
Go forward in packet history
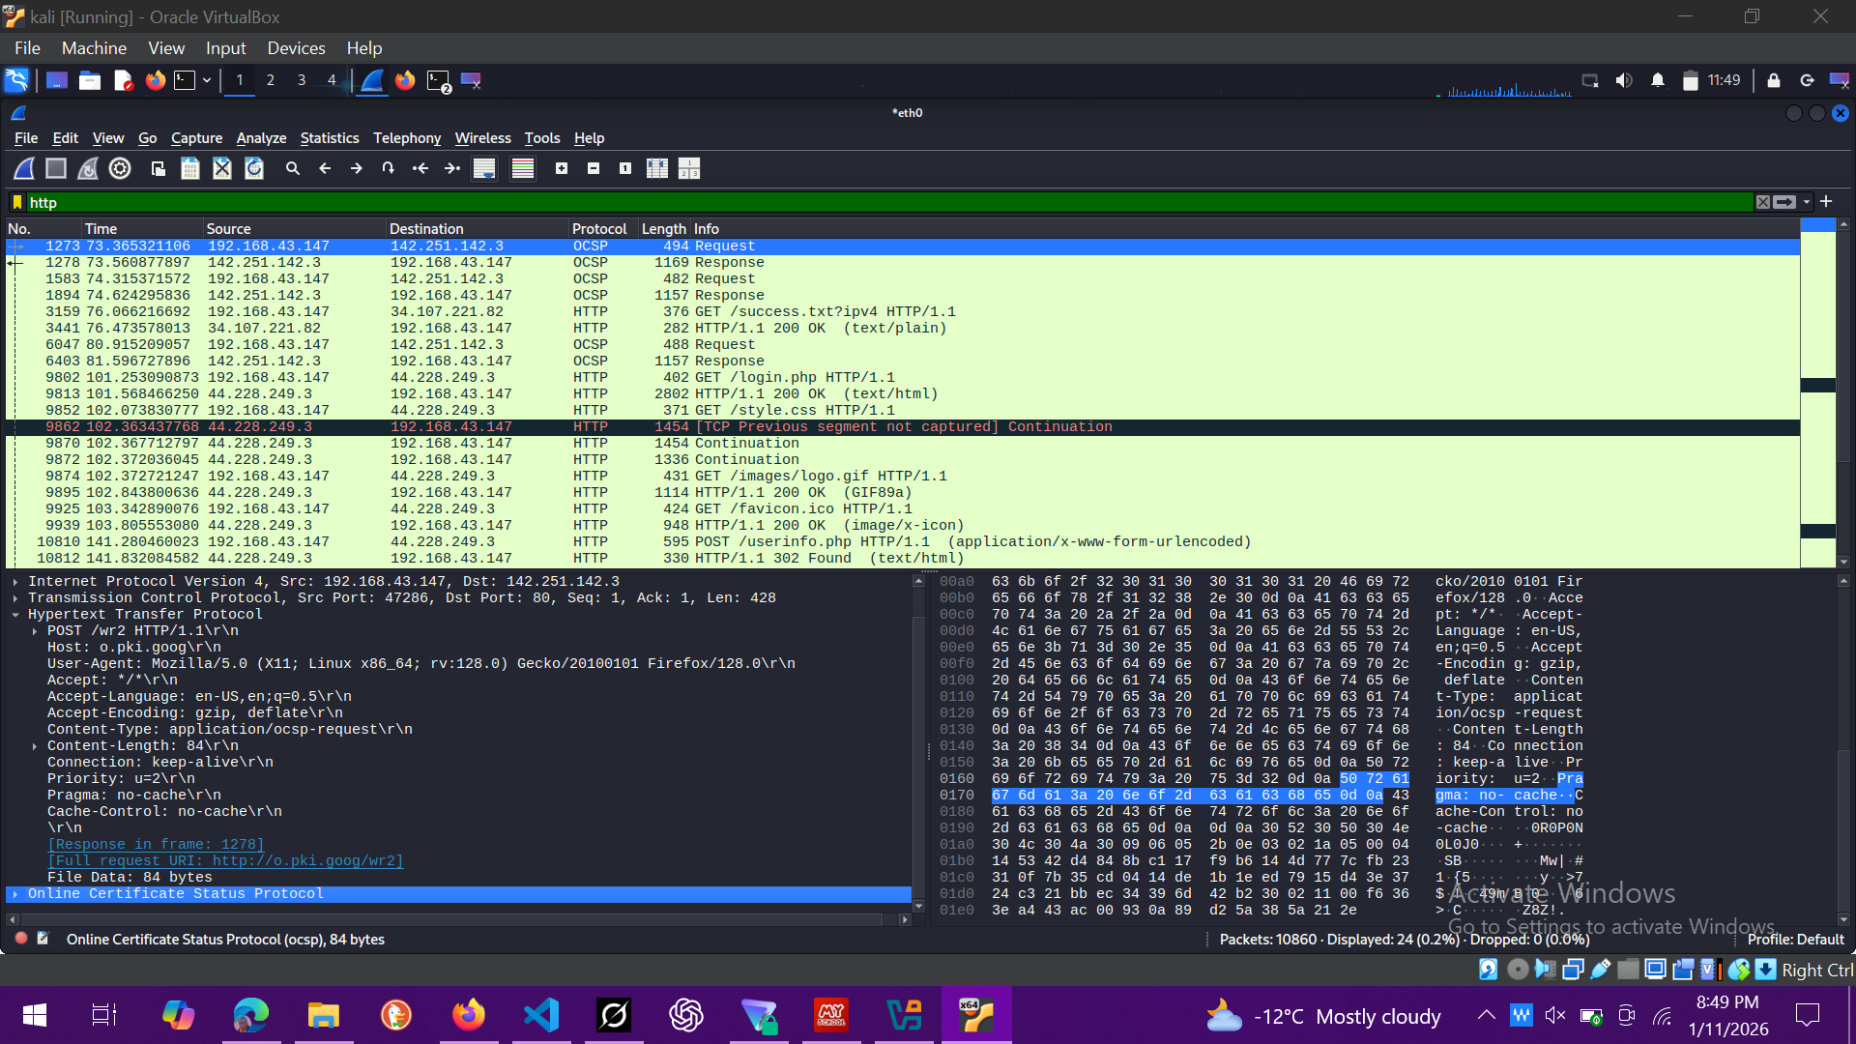(357, 168)
